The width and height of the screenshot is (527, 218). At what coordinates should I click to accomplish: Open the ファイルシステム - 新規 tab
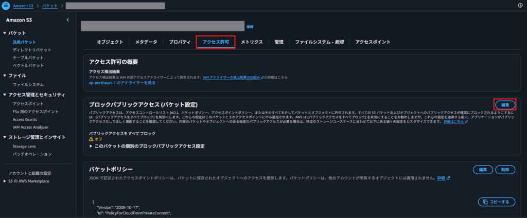coord(319,42)
